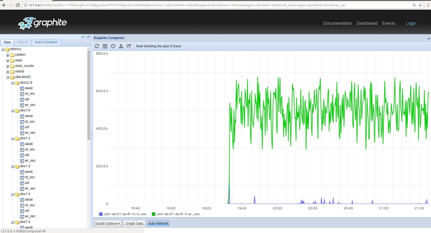The height and width of the screenshot is (233, 431).
Task: Open the Documentation link
Action: [338, 23]
